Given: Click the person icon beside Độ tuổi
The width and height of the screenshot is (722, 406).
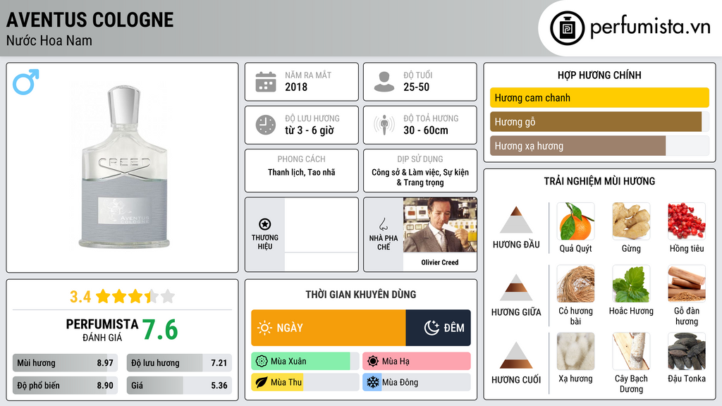Looking at the screenshot, I should click(384, 82).
